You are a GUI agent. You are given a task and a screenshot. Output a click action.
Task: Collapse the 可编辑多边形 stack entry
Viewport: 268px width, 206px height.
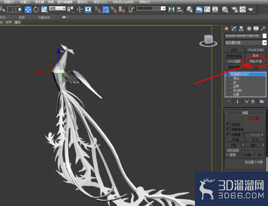pos(228,75)
